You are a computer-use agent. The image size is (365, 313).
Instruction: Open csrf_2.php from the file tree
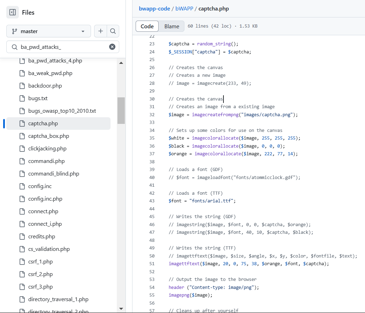click(x=40, y=274)
